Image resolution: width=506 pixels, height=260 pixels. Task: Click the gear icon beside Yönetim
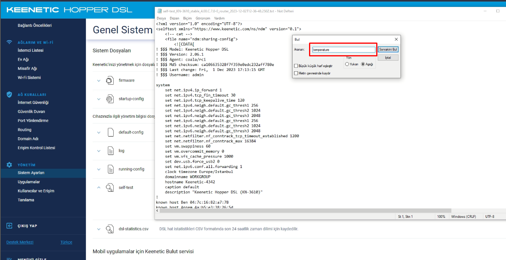pyautogui.click(x=9, y=165)
